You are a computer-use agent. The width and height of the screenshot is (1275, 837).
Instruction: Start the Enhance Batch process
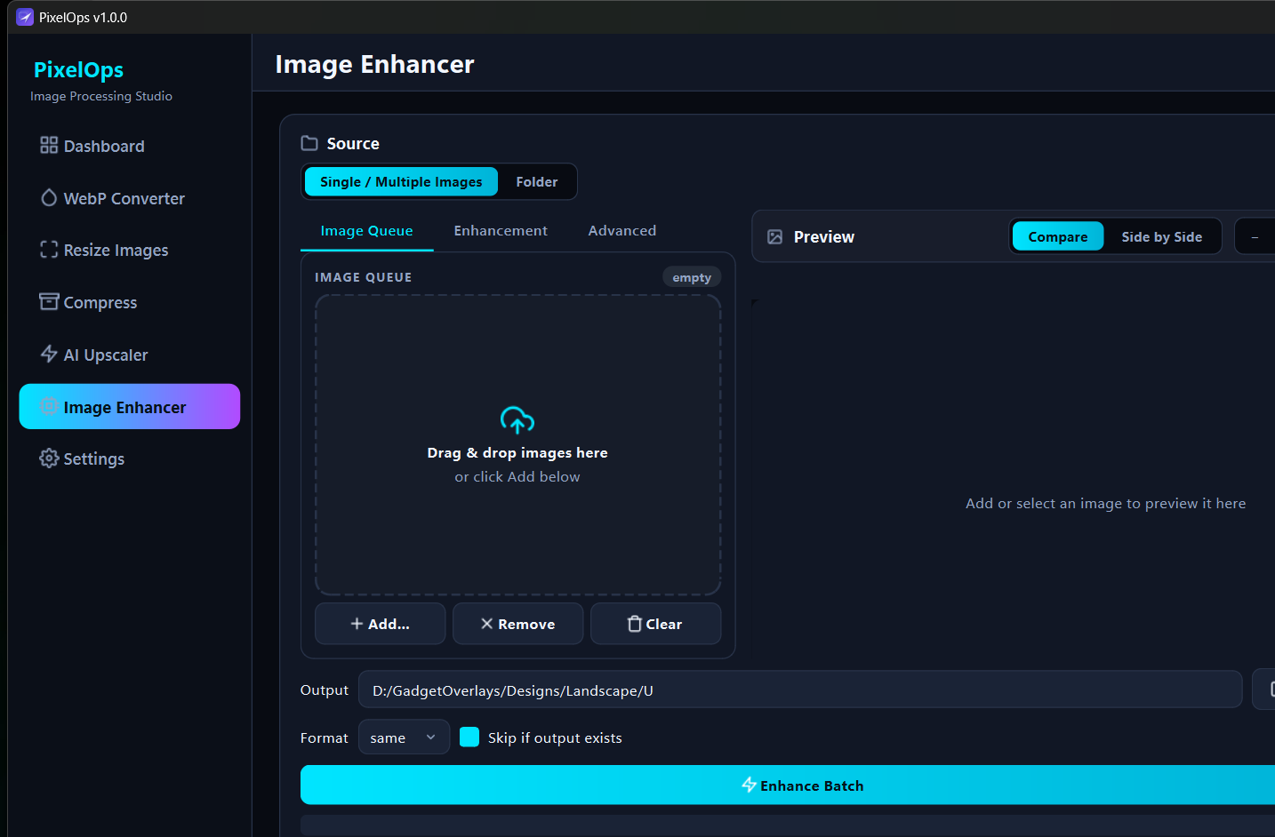[x=788, y=785]
